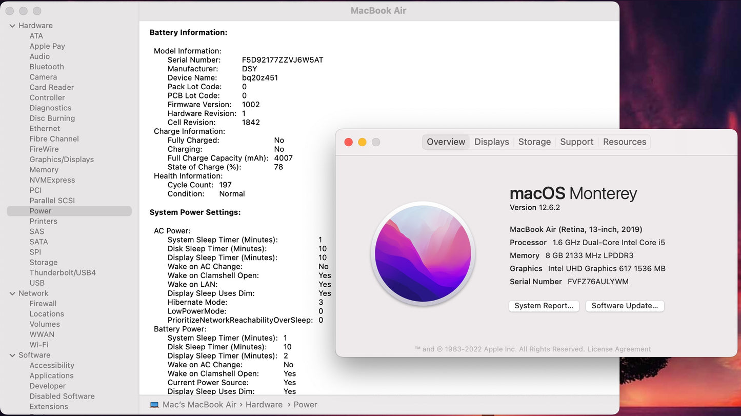This screenshot has width=741, height=416.
Task: Collapse the Hardware section in sidebar
Action: click(x=12, y=26)
